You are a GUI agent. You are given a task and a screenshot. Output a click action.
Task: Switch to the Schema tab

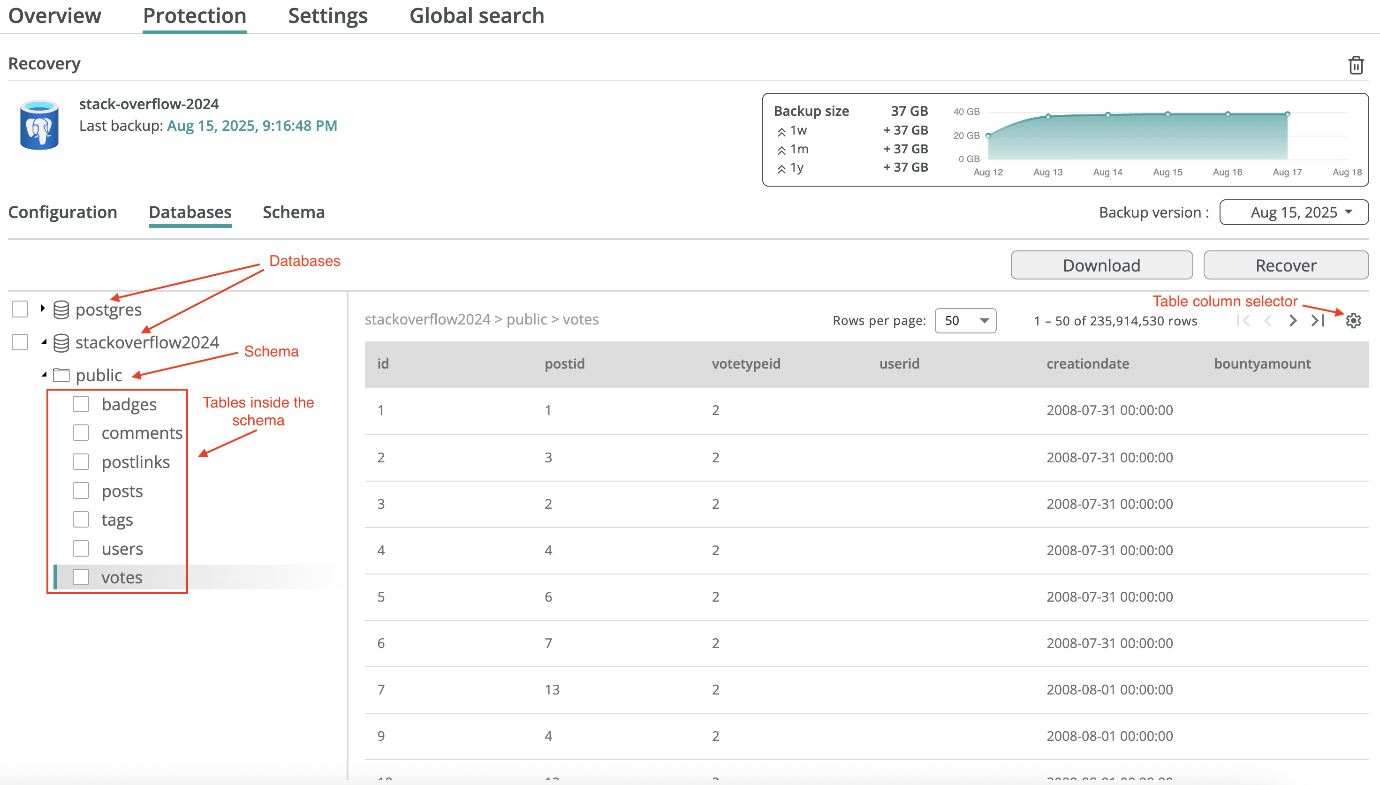(293, 212)
